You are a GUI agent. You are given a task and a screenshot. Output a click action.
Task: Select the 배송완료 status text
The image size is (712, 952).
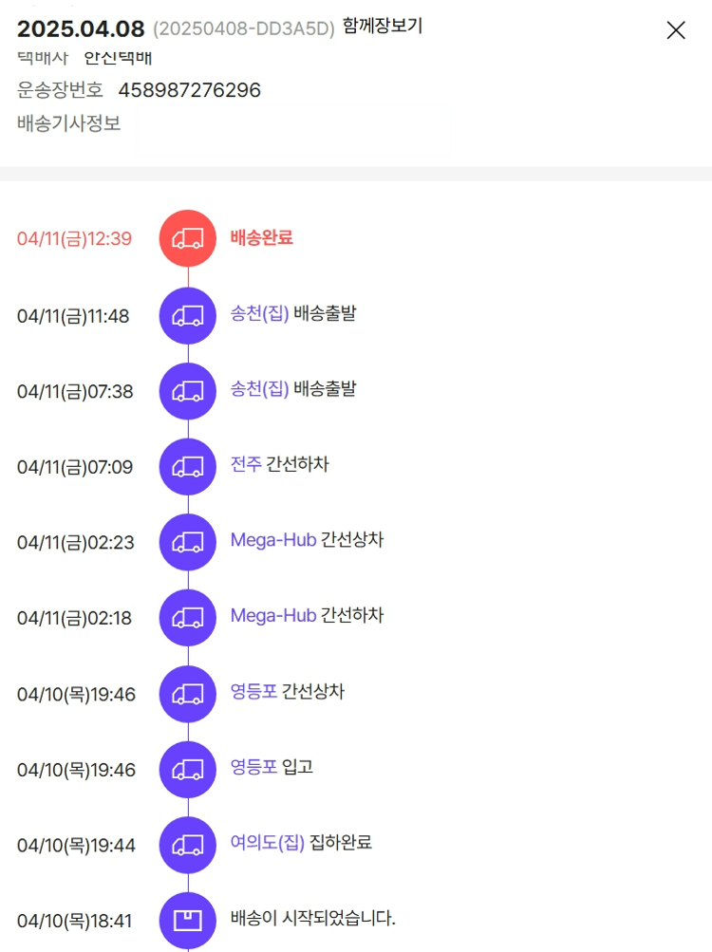click(262, 237)
